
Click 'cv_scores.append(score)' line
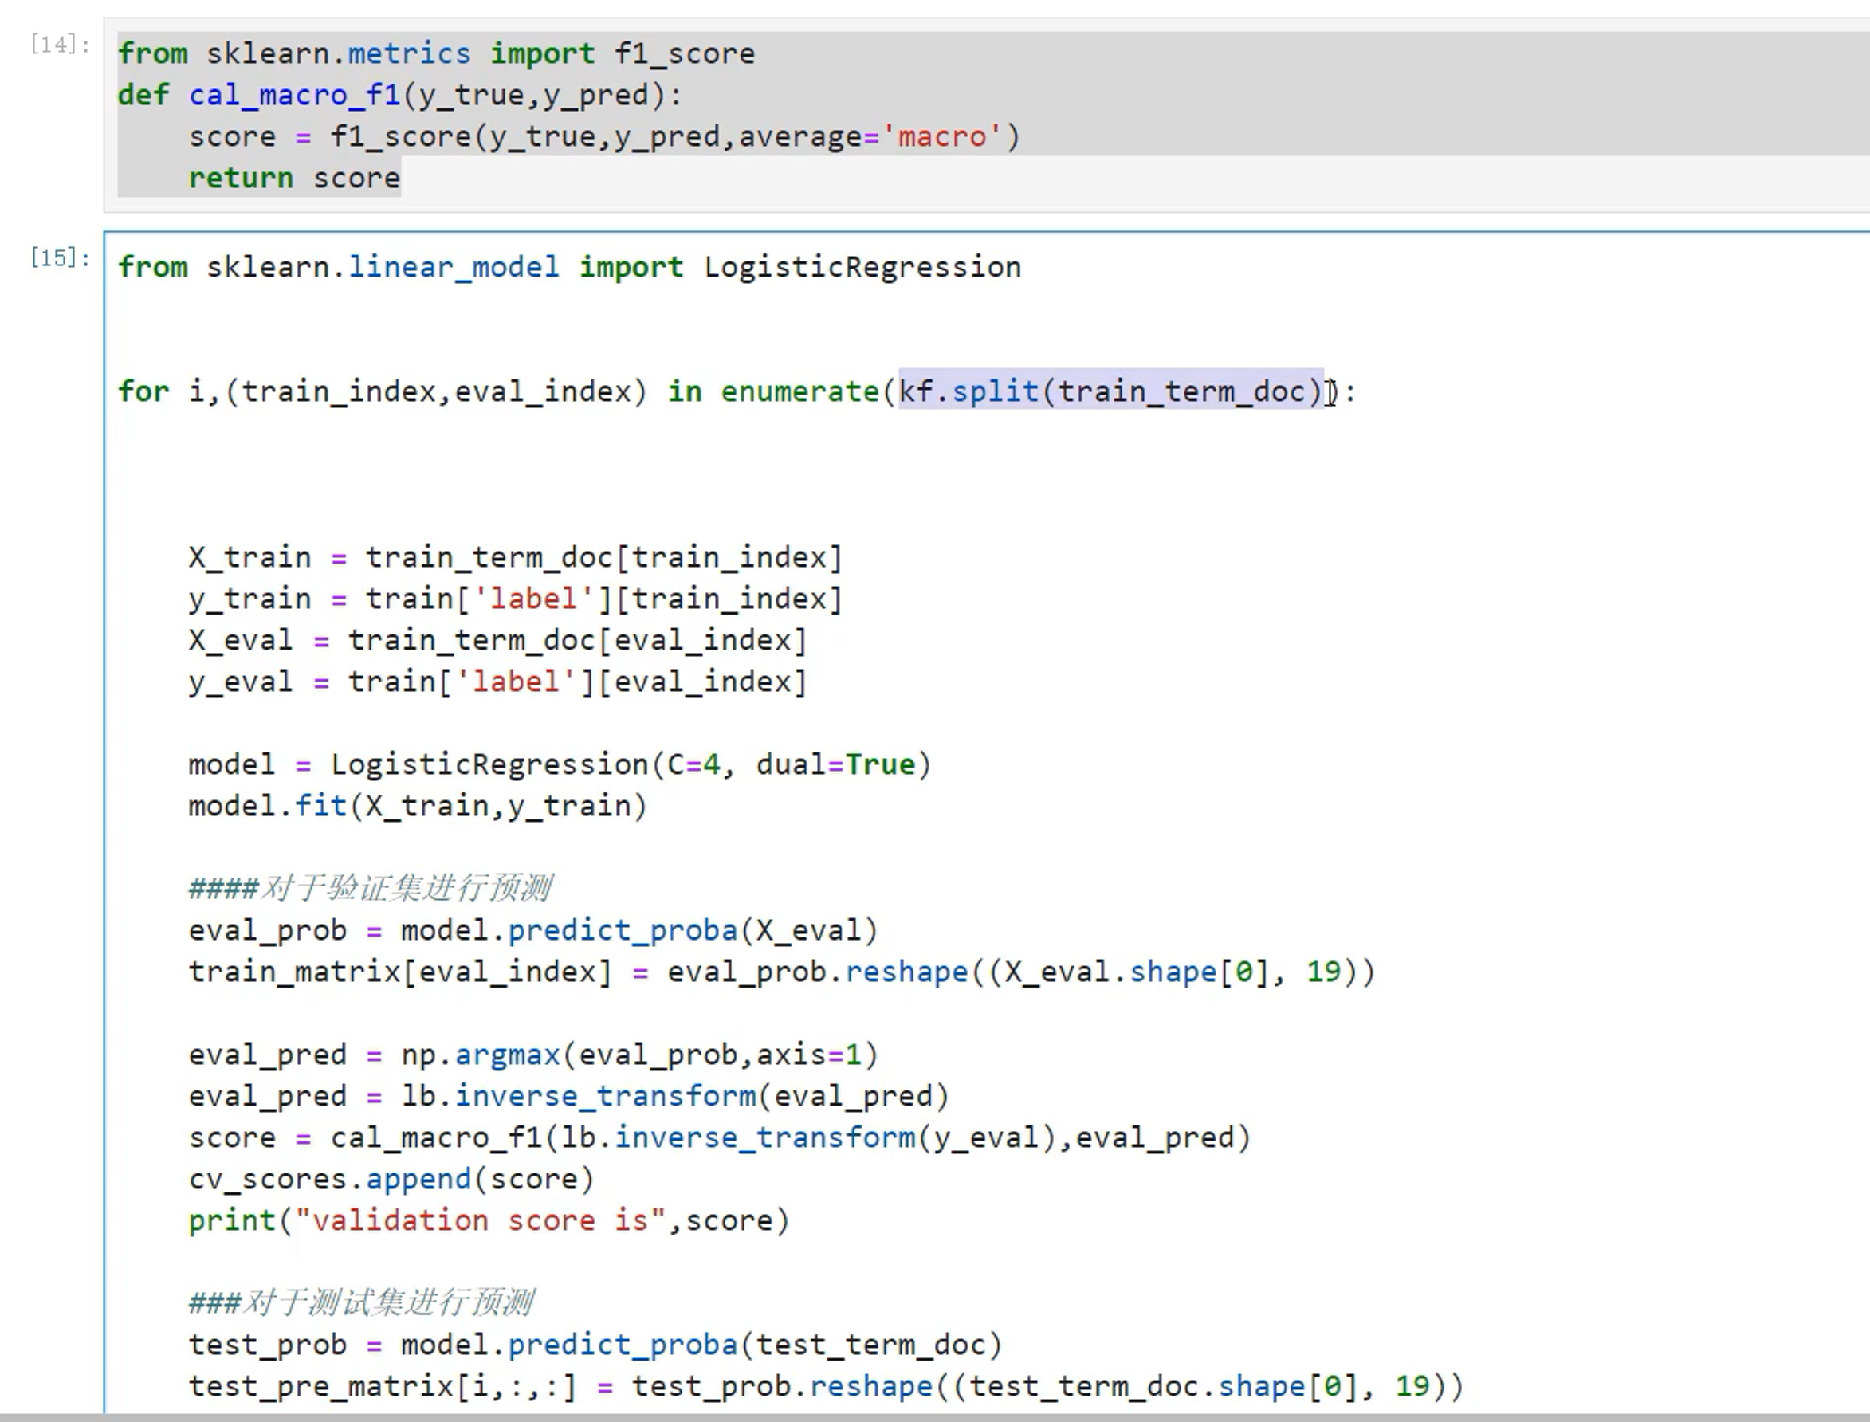(x=391, y=1179)
